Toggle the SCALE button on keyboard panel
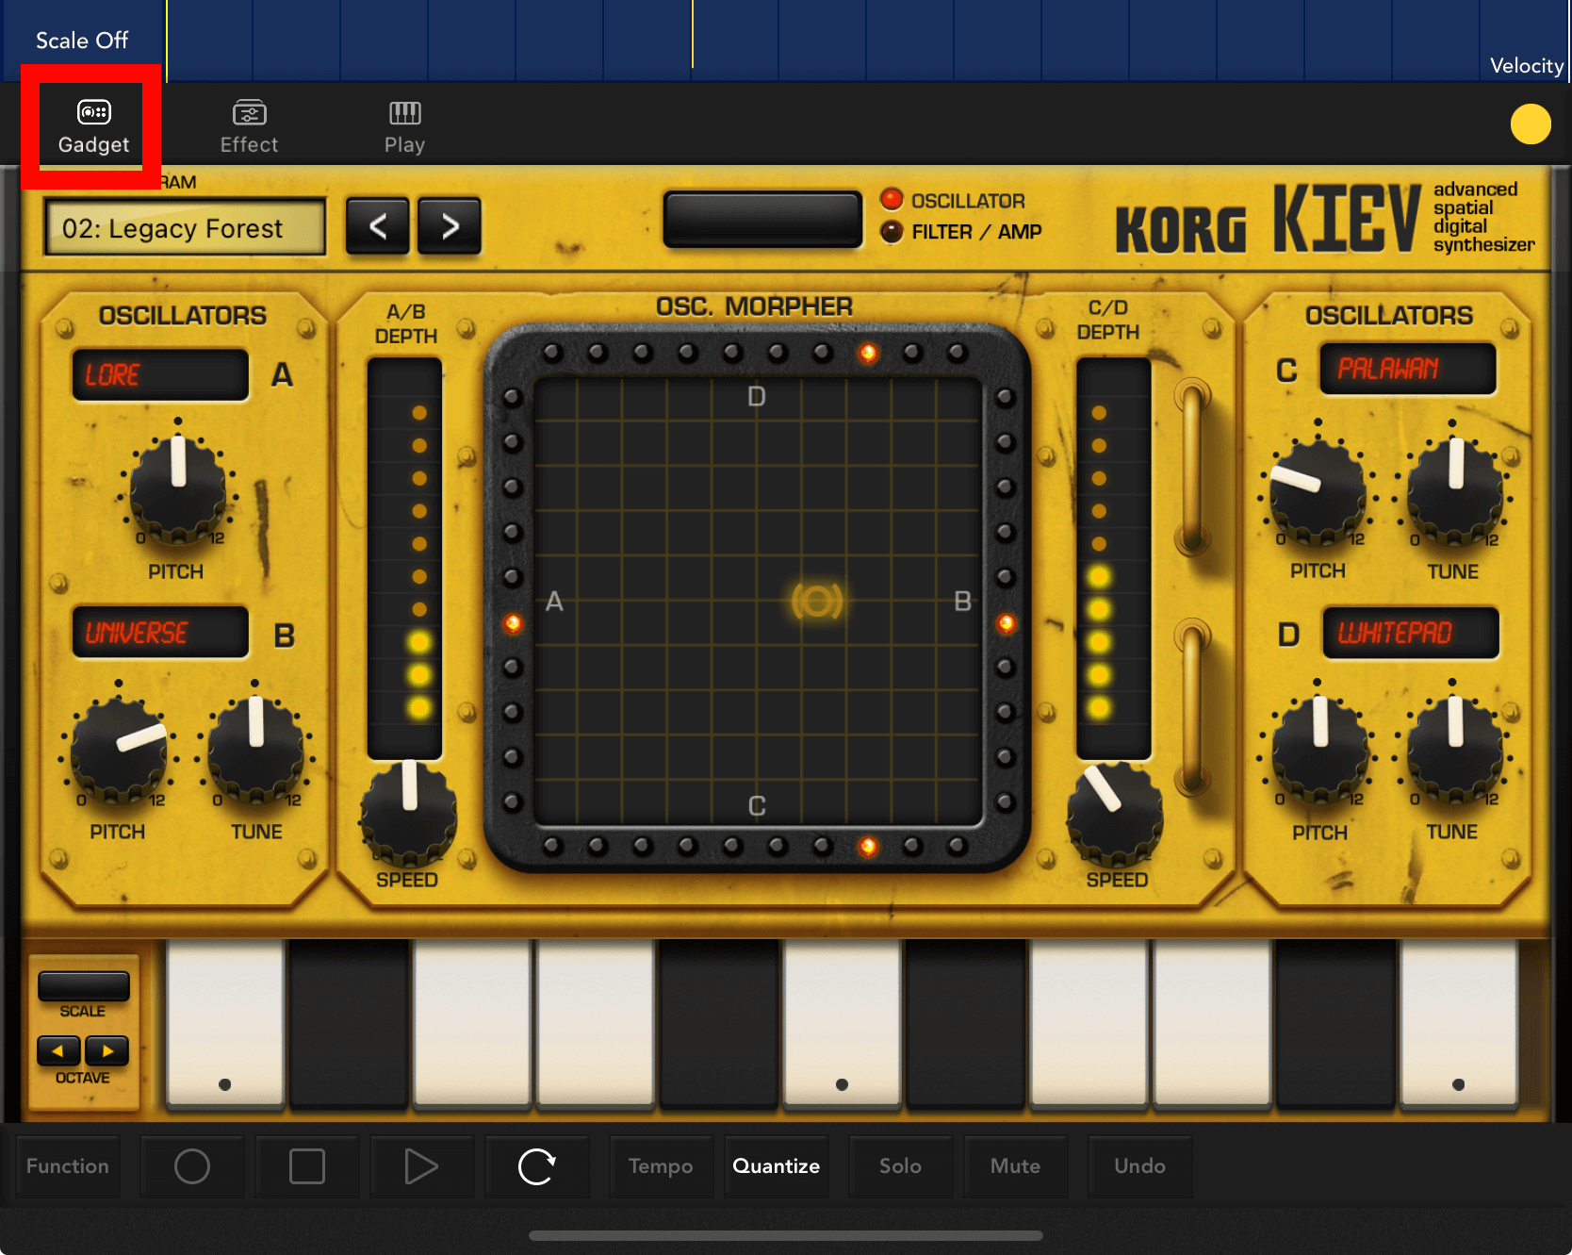1572x1255 pixels. tap(84, 986)
